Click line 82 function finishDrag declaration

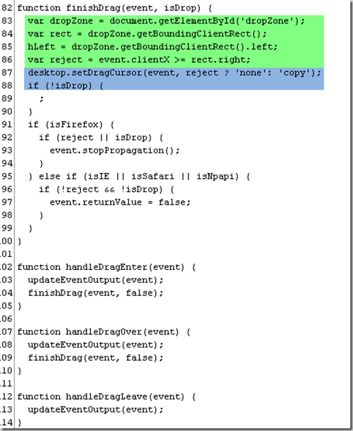coord(115,8)
